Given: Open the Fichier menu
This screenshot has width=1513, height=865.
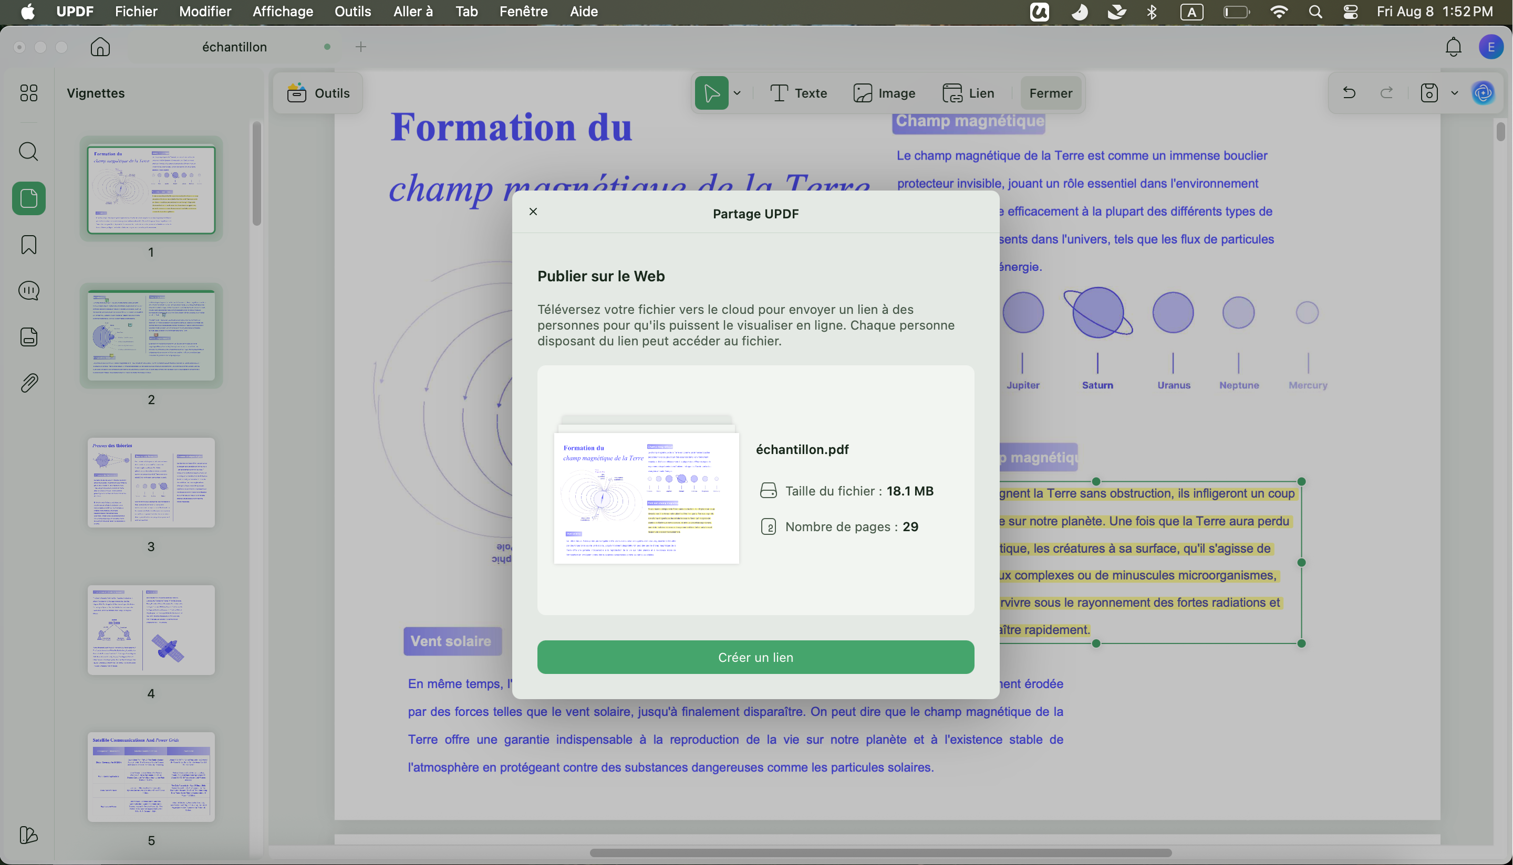Looking at the screenshot, I should [x=136, y=12].
